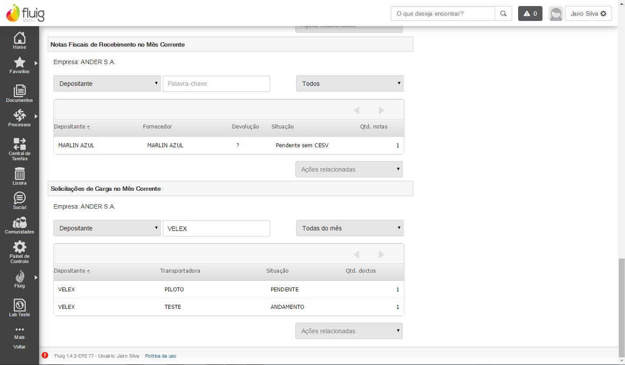The width and height of the screenshot is (625, 365).
Task: Click the search magnifier button
Action: [503, 13]
